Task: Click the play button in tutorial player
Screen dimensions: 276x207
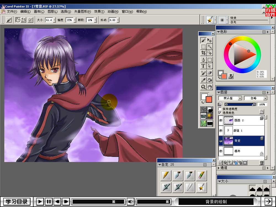Action: pyautogui.click(x=40, y=201)
